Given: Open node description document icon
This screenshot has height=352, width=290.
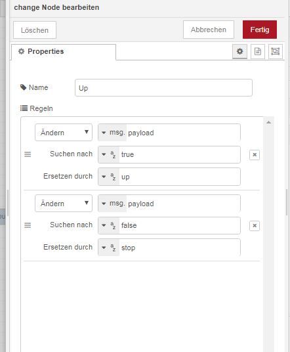Looking at the screenshot, I should 257,52.
